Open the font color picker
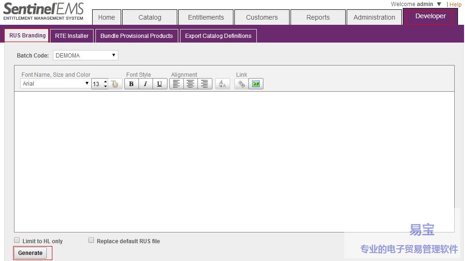The height and width of the screenshot is (261, 465). [x=116, y=84]
